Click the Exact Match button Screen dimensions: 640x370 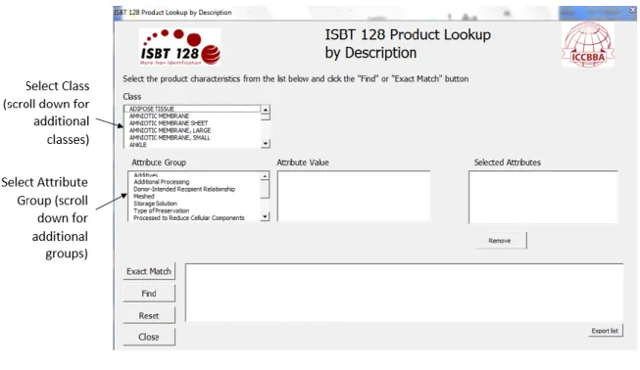click(149, 271)
